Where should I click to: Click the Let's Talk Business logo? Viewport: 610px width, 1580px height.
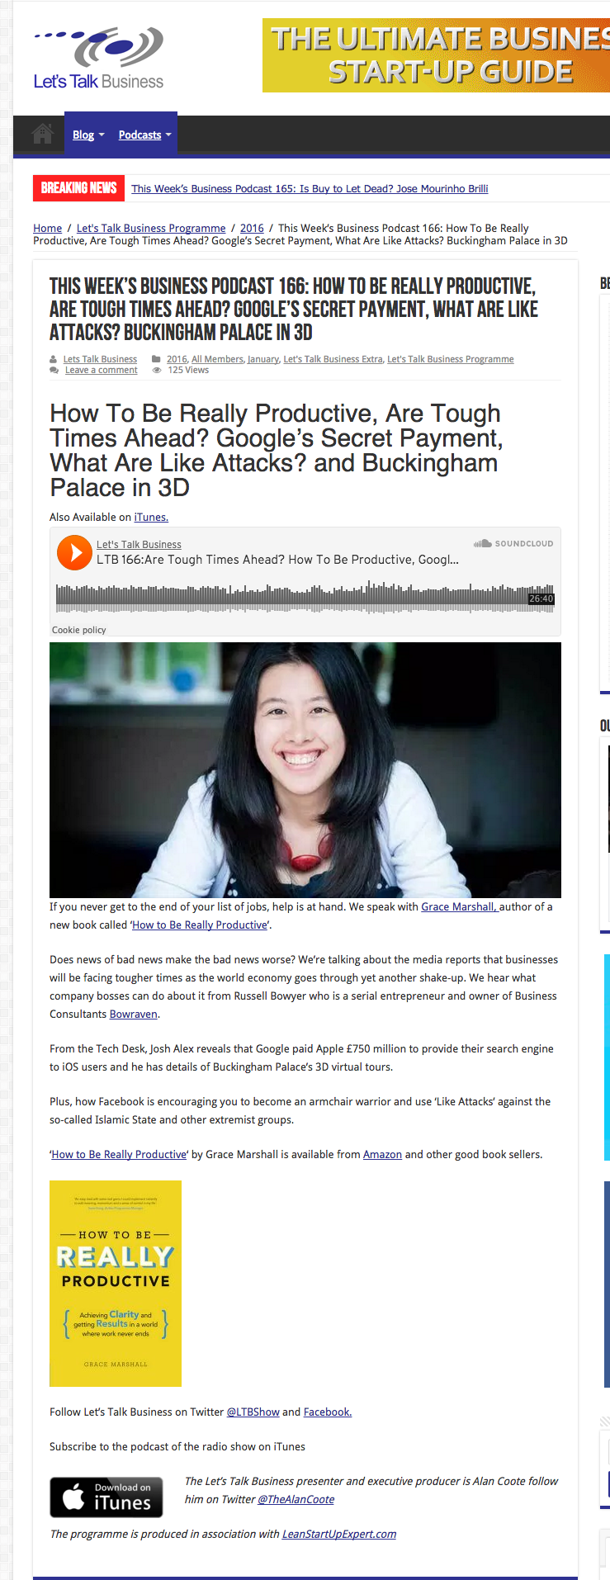click(x=98, y=58)
